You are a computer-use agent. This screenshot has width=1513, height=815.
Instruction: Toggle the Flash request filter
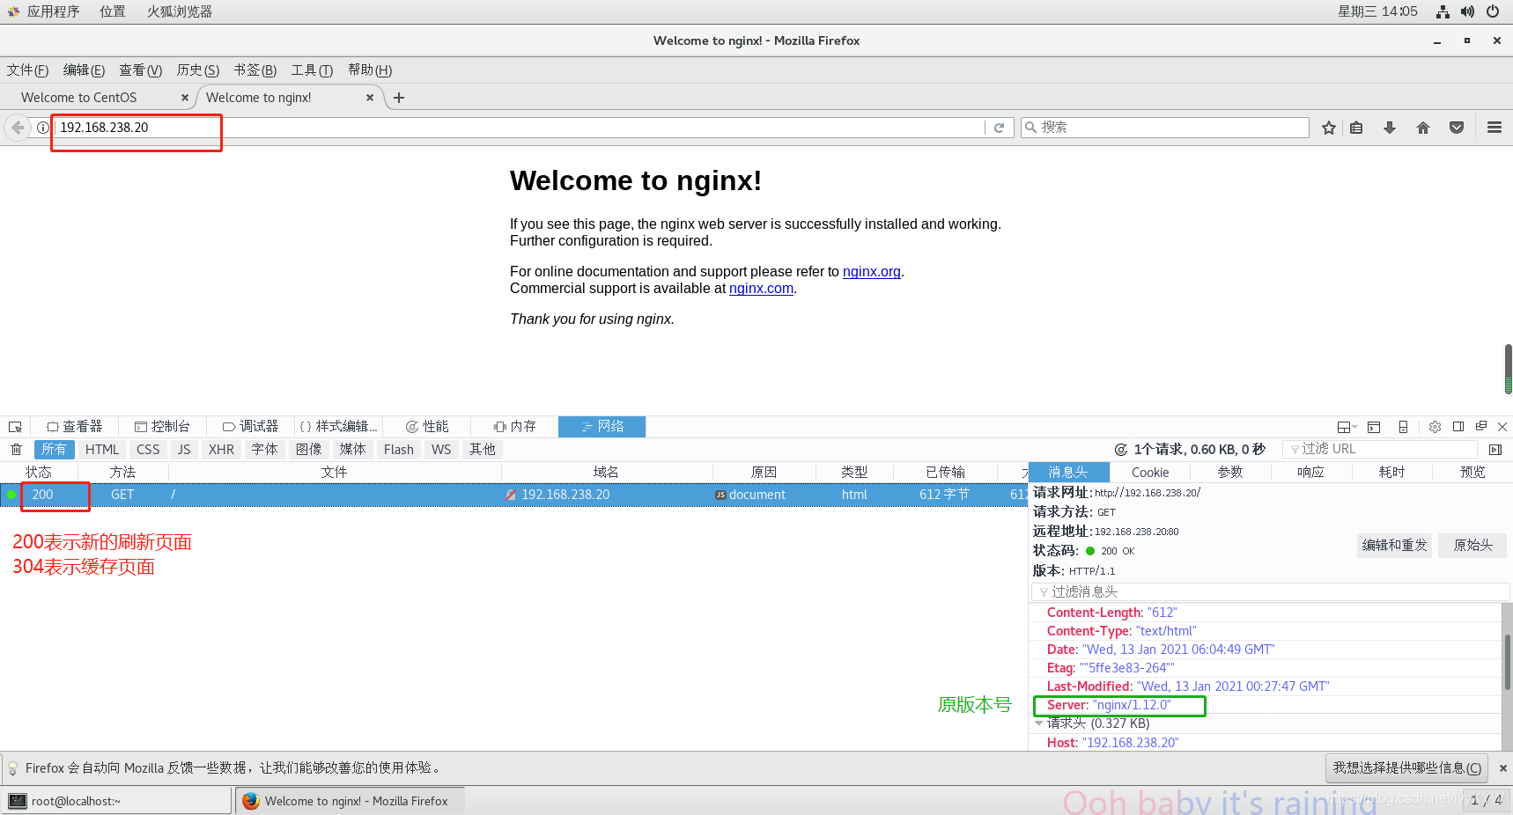(x=398, y=450)
